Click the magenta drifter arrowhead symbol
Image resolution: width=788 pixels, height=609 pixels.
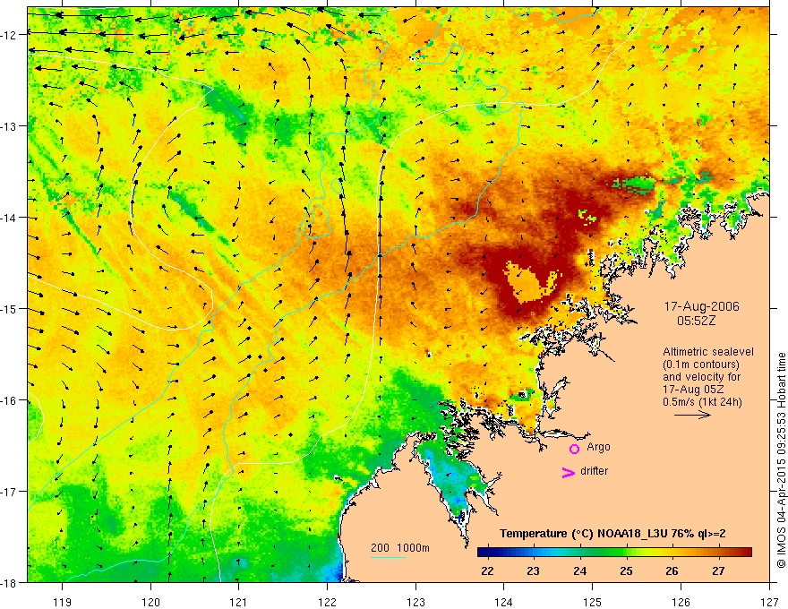point(569,472)
